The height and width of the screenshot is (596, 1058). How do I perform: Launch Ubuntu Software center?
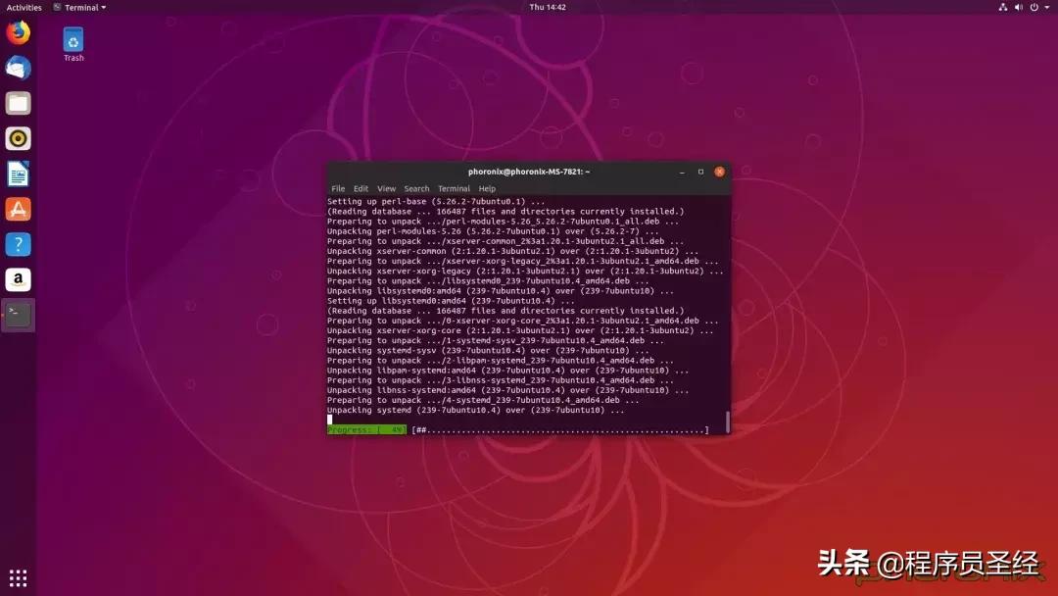coord(18,209)
